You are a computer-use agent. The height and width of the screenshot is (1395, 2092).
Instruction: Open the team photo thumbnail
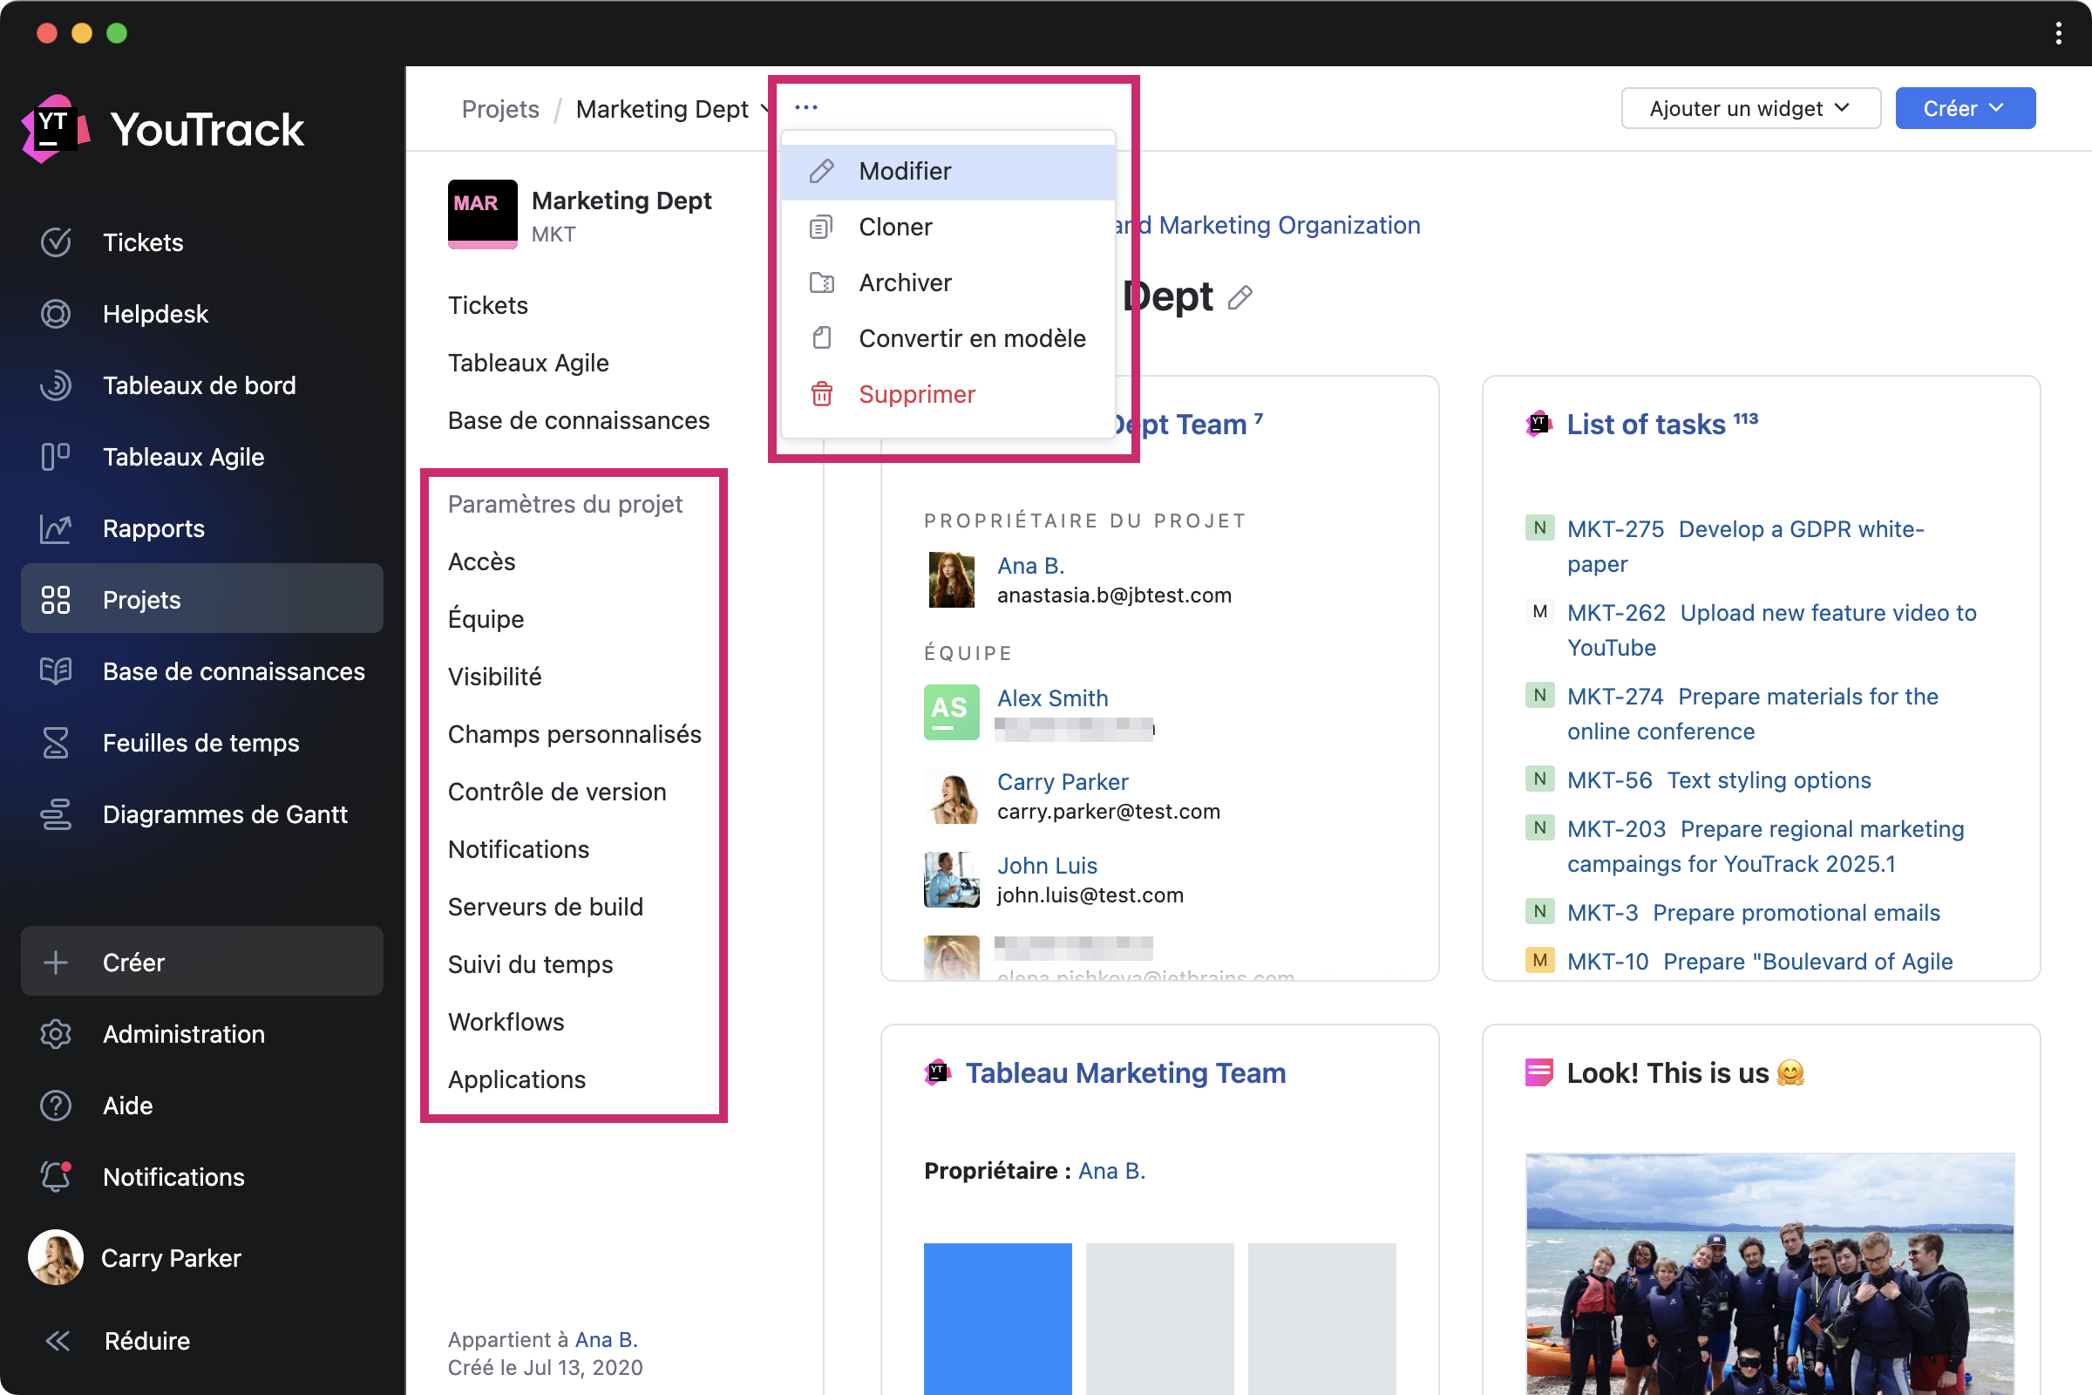point(1769,1274)
